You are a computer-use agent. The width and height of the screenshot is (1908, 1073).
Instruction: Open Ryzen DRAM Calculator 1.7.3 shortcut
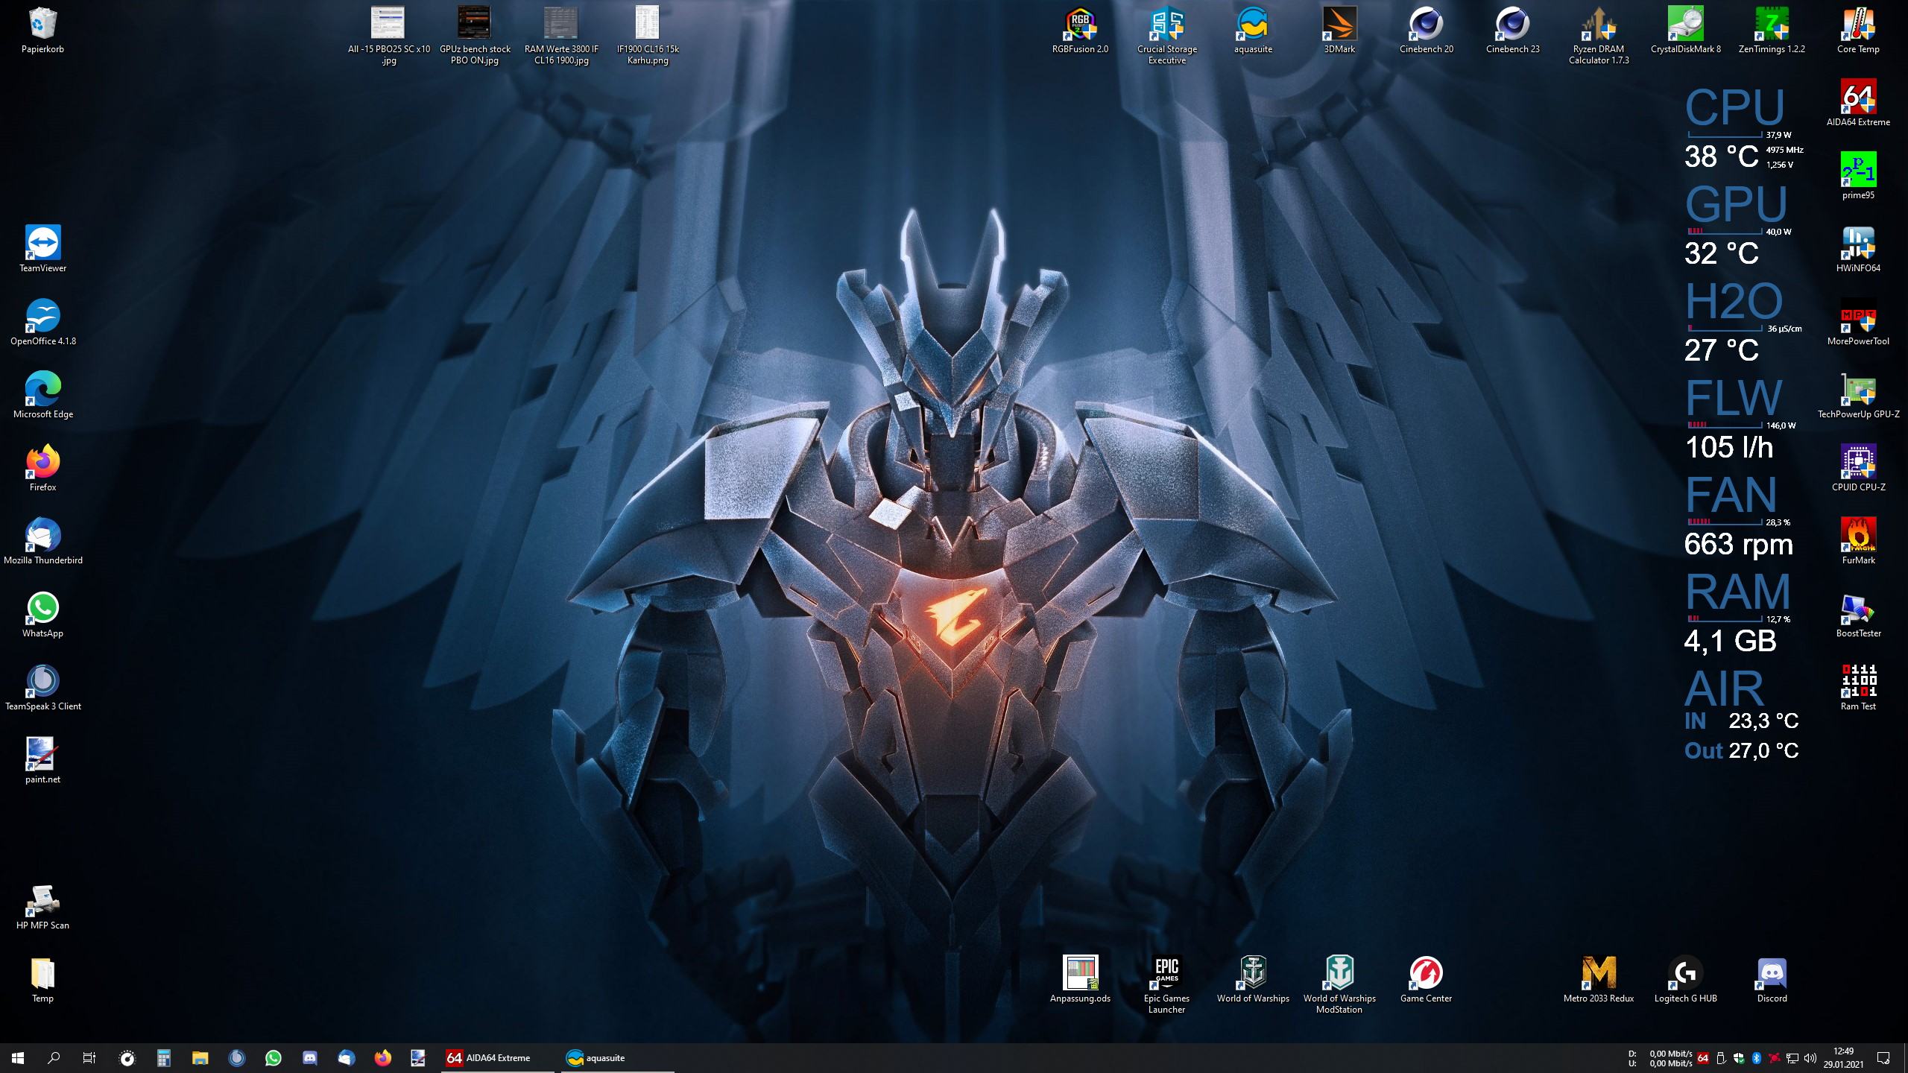pos(1599,36)
